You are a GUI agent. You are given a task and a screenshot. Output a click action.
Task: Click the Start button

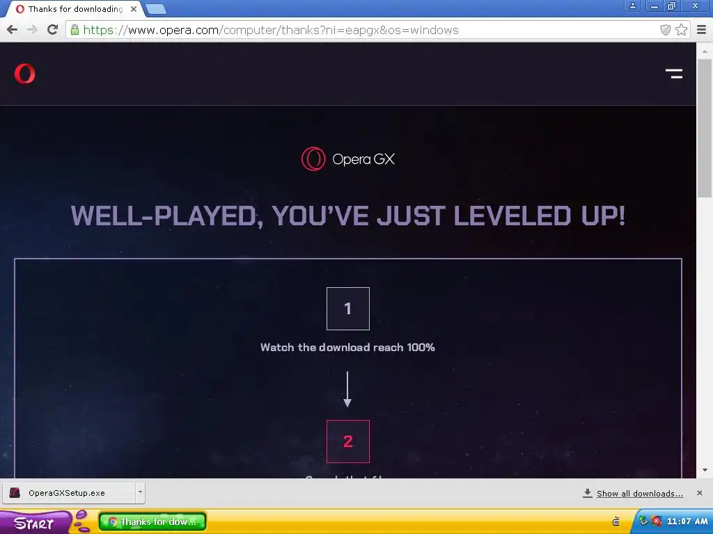click(34, 523)
